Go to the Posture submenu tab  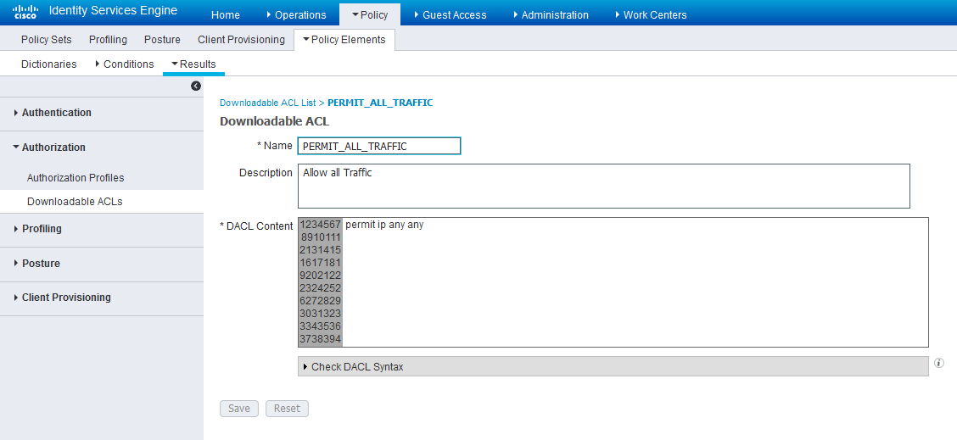162,40
